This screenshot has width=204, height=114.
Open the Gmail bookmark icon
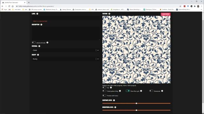click(x=10, y=9)
